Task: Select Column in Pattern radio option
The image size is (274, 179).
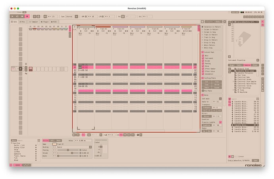Action: (x=210, y=29)
